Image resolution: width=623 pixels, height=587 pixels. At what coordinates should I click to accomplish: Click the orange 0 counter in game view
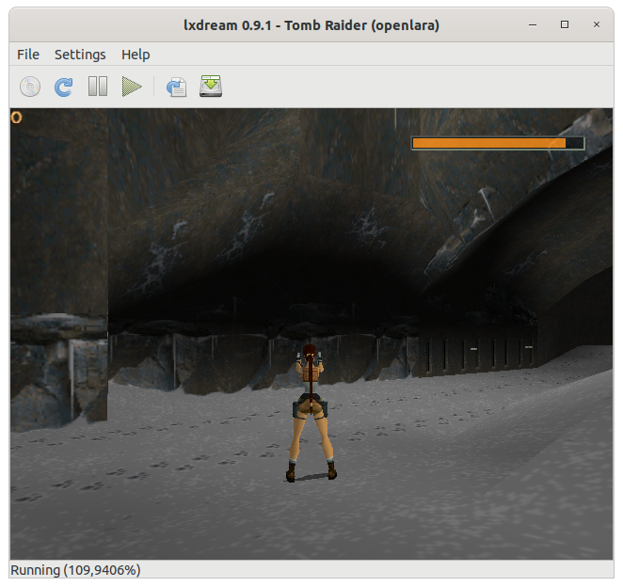[16, 118]
